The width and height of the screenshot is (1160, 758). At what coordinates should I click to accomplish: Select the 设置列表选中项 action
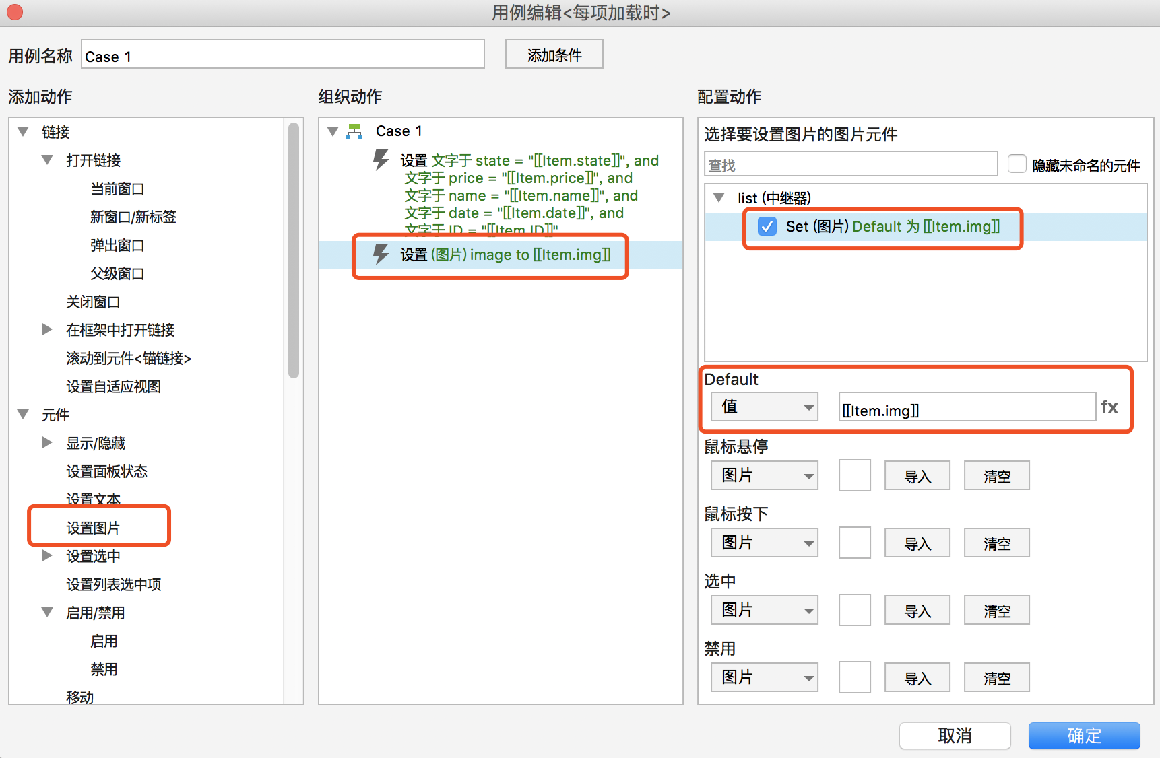pos(113,584)
